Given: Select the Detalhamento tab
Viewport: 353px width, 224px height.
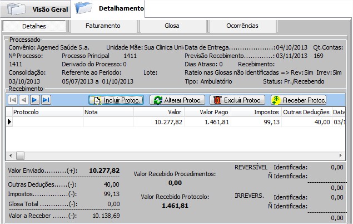Looking at the screenshot, I should (x=109, y=9).
